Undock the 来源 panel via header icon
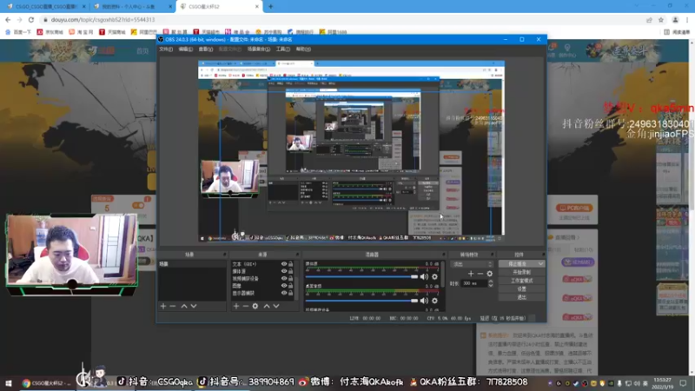 (297, 255)
